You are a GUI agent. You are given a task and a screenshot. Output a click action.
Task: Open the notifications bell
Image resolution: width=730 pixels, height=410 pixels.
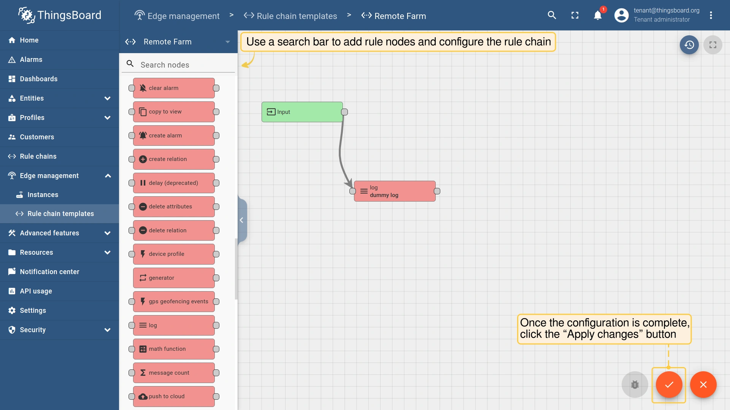[x=598, y=16]
